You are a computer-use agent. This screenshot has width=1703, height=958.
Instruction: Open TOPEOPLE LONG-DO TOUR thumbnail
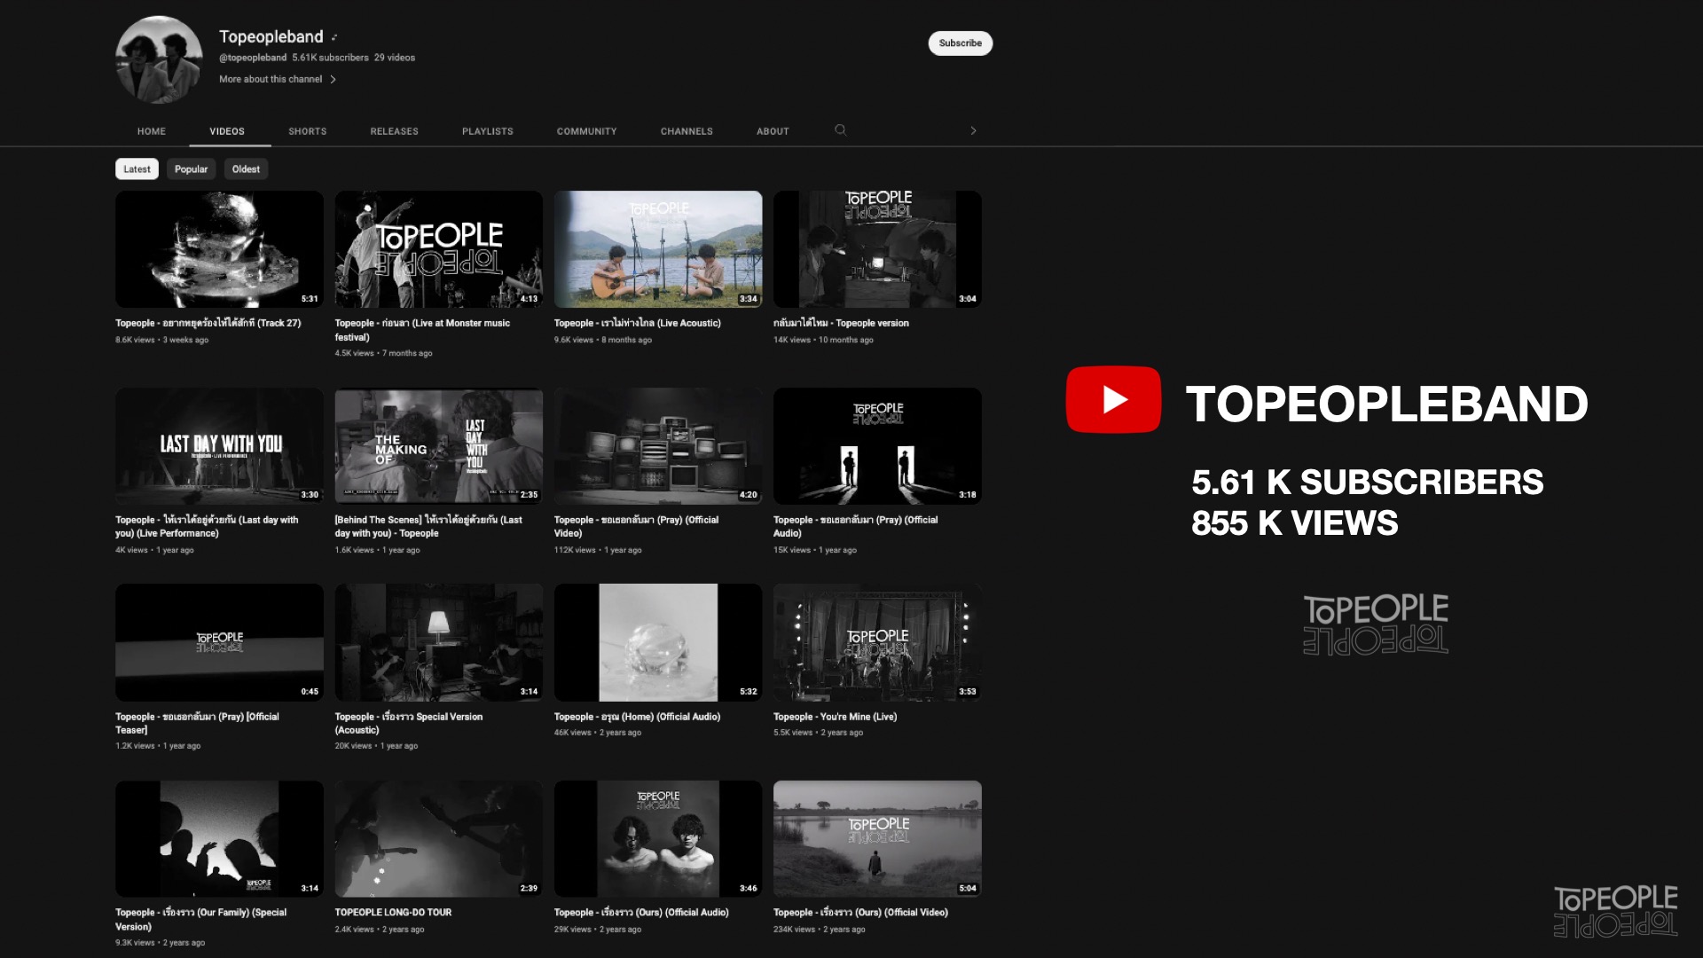438,839
